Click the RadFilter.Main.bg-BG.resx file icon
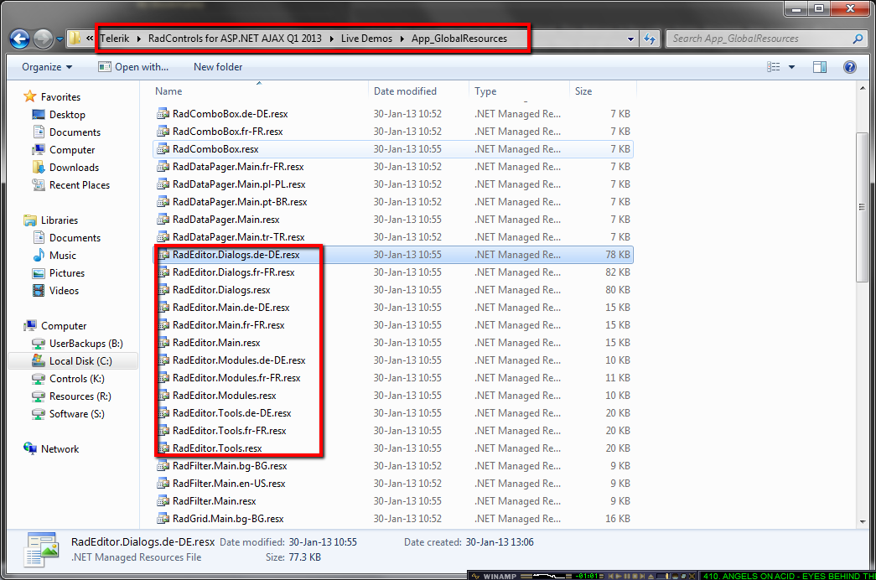 pyautogui.click(x=163, y=466)
